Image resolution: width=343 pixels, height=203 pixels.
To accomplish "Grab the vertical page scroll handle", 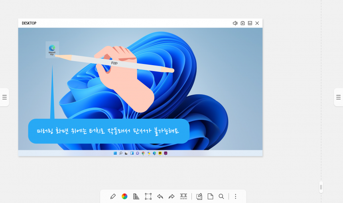I will pyautogui.click(x=321, y=187).
